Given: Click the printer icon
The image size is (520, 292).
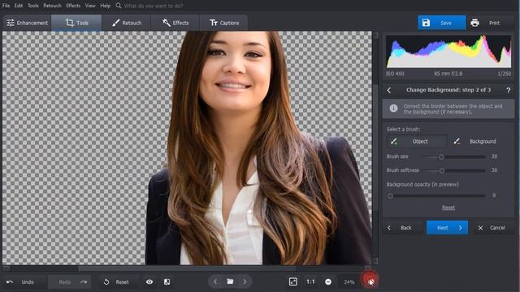Looking at the screenshot, I should click(x=474, y=23).
